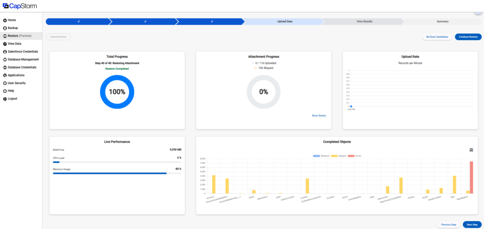Jump to the Summary wizard step
The height and width of the screenshot is (229, 484).
(442, 21)
